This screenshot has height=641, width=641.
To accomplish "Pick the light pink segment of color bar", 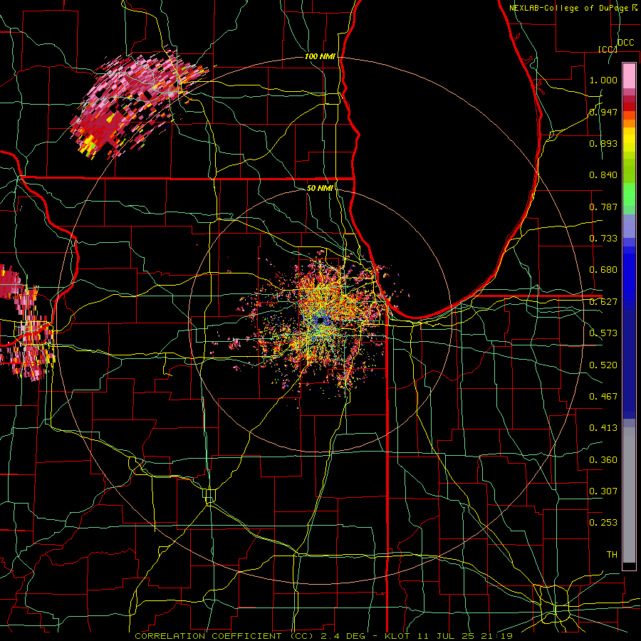I will coord(629,75).
